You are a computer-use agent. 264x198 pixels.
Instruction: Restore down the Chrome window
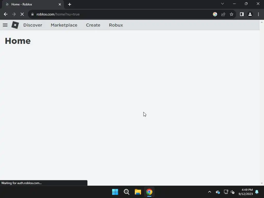[246, 4]
